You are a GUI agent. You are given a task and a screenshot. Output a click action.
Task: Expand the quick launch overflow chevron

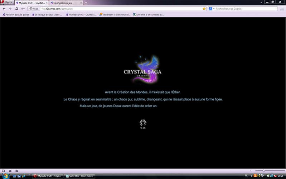[x=29, y=175]
